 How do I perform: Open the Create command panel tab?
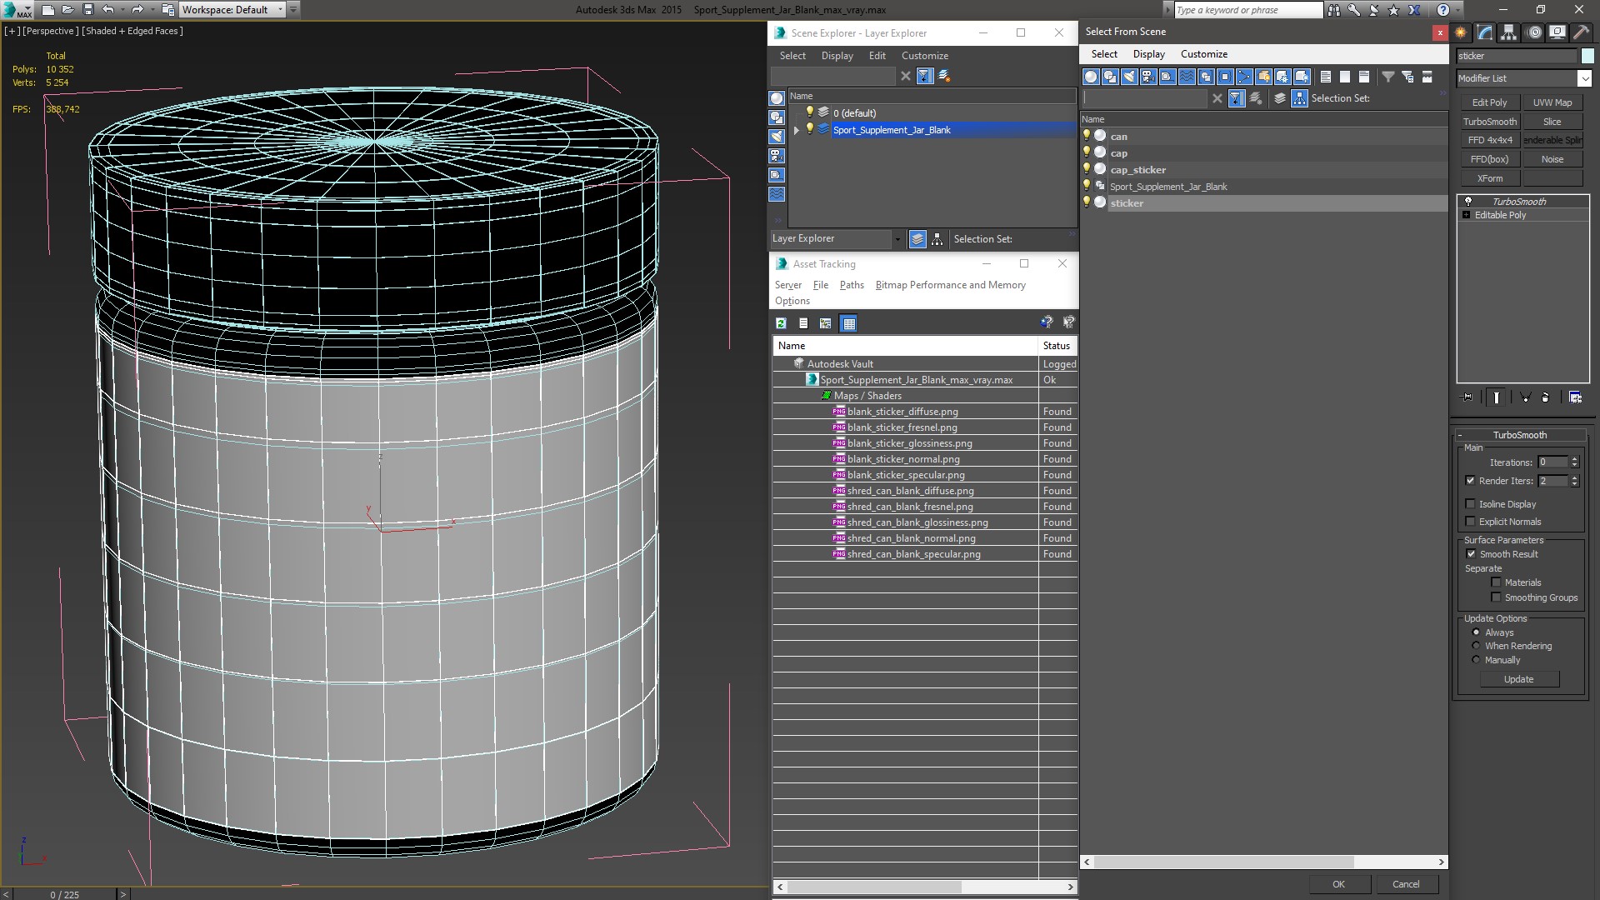pos(1461,32)
